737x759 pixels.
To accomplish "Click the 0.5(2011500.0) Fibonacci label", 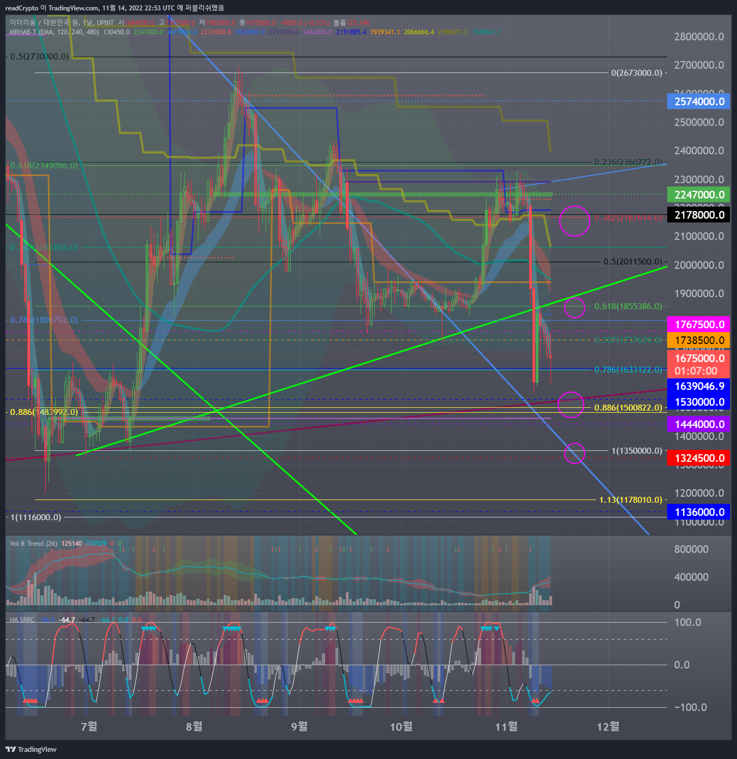I will point(632,261).
